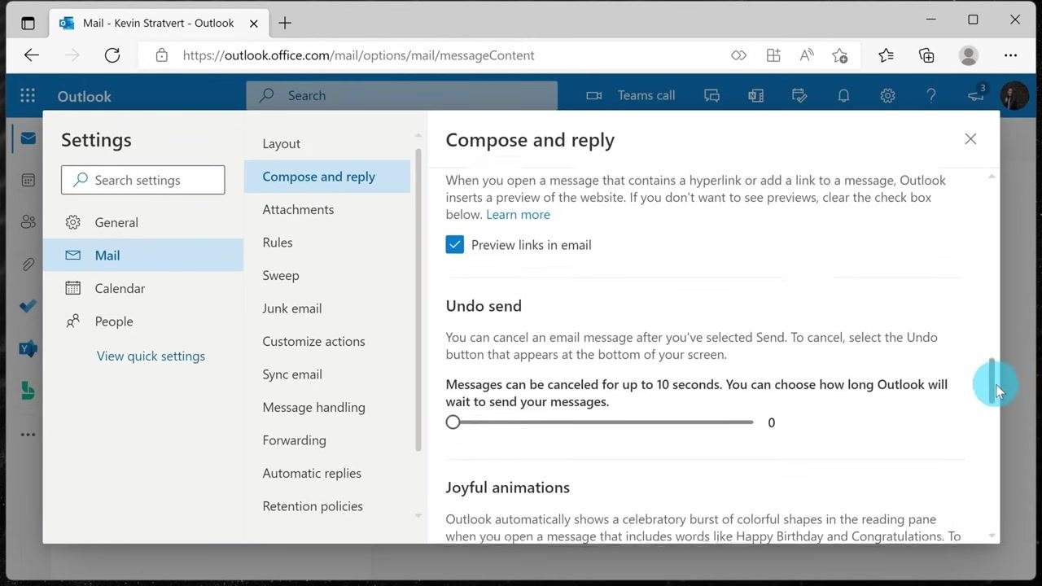Open the Retention policies section
This screenshot has height=586, width=1042.
[x=327, y=506]
